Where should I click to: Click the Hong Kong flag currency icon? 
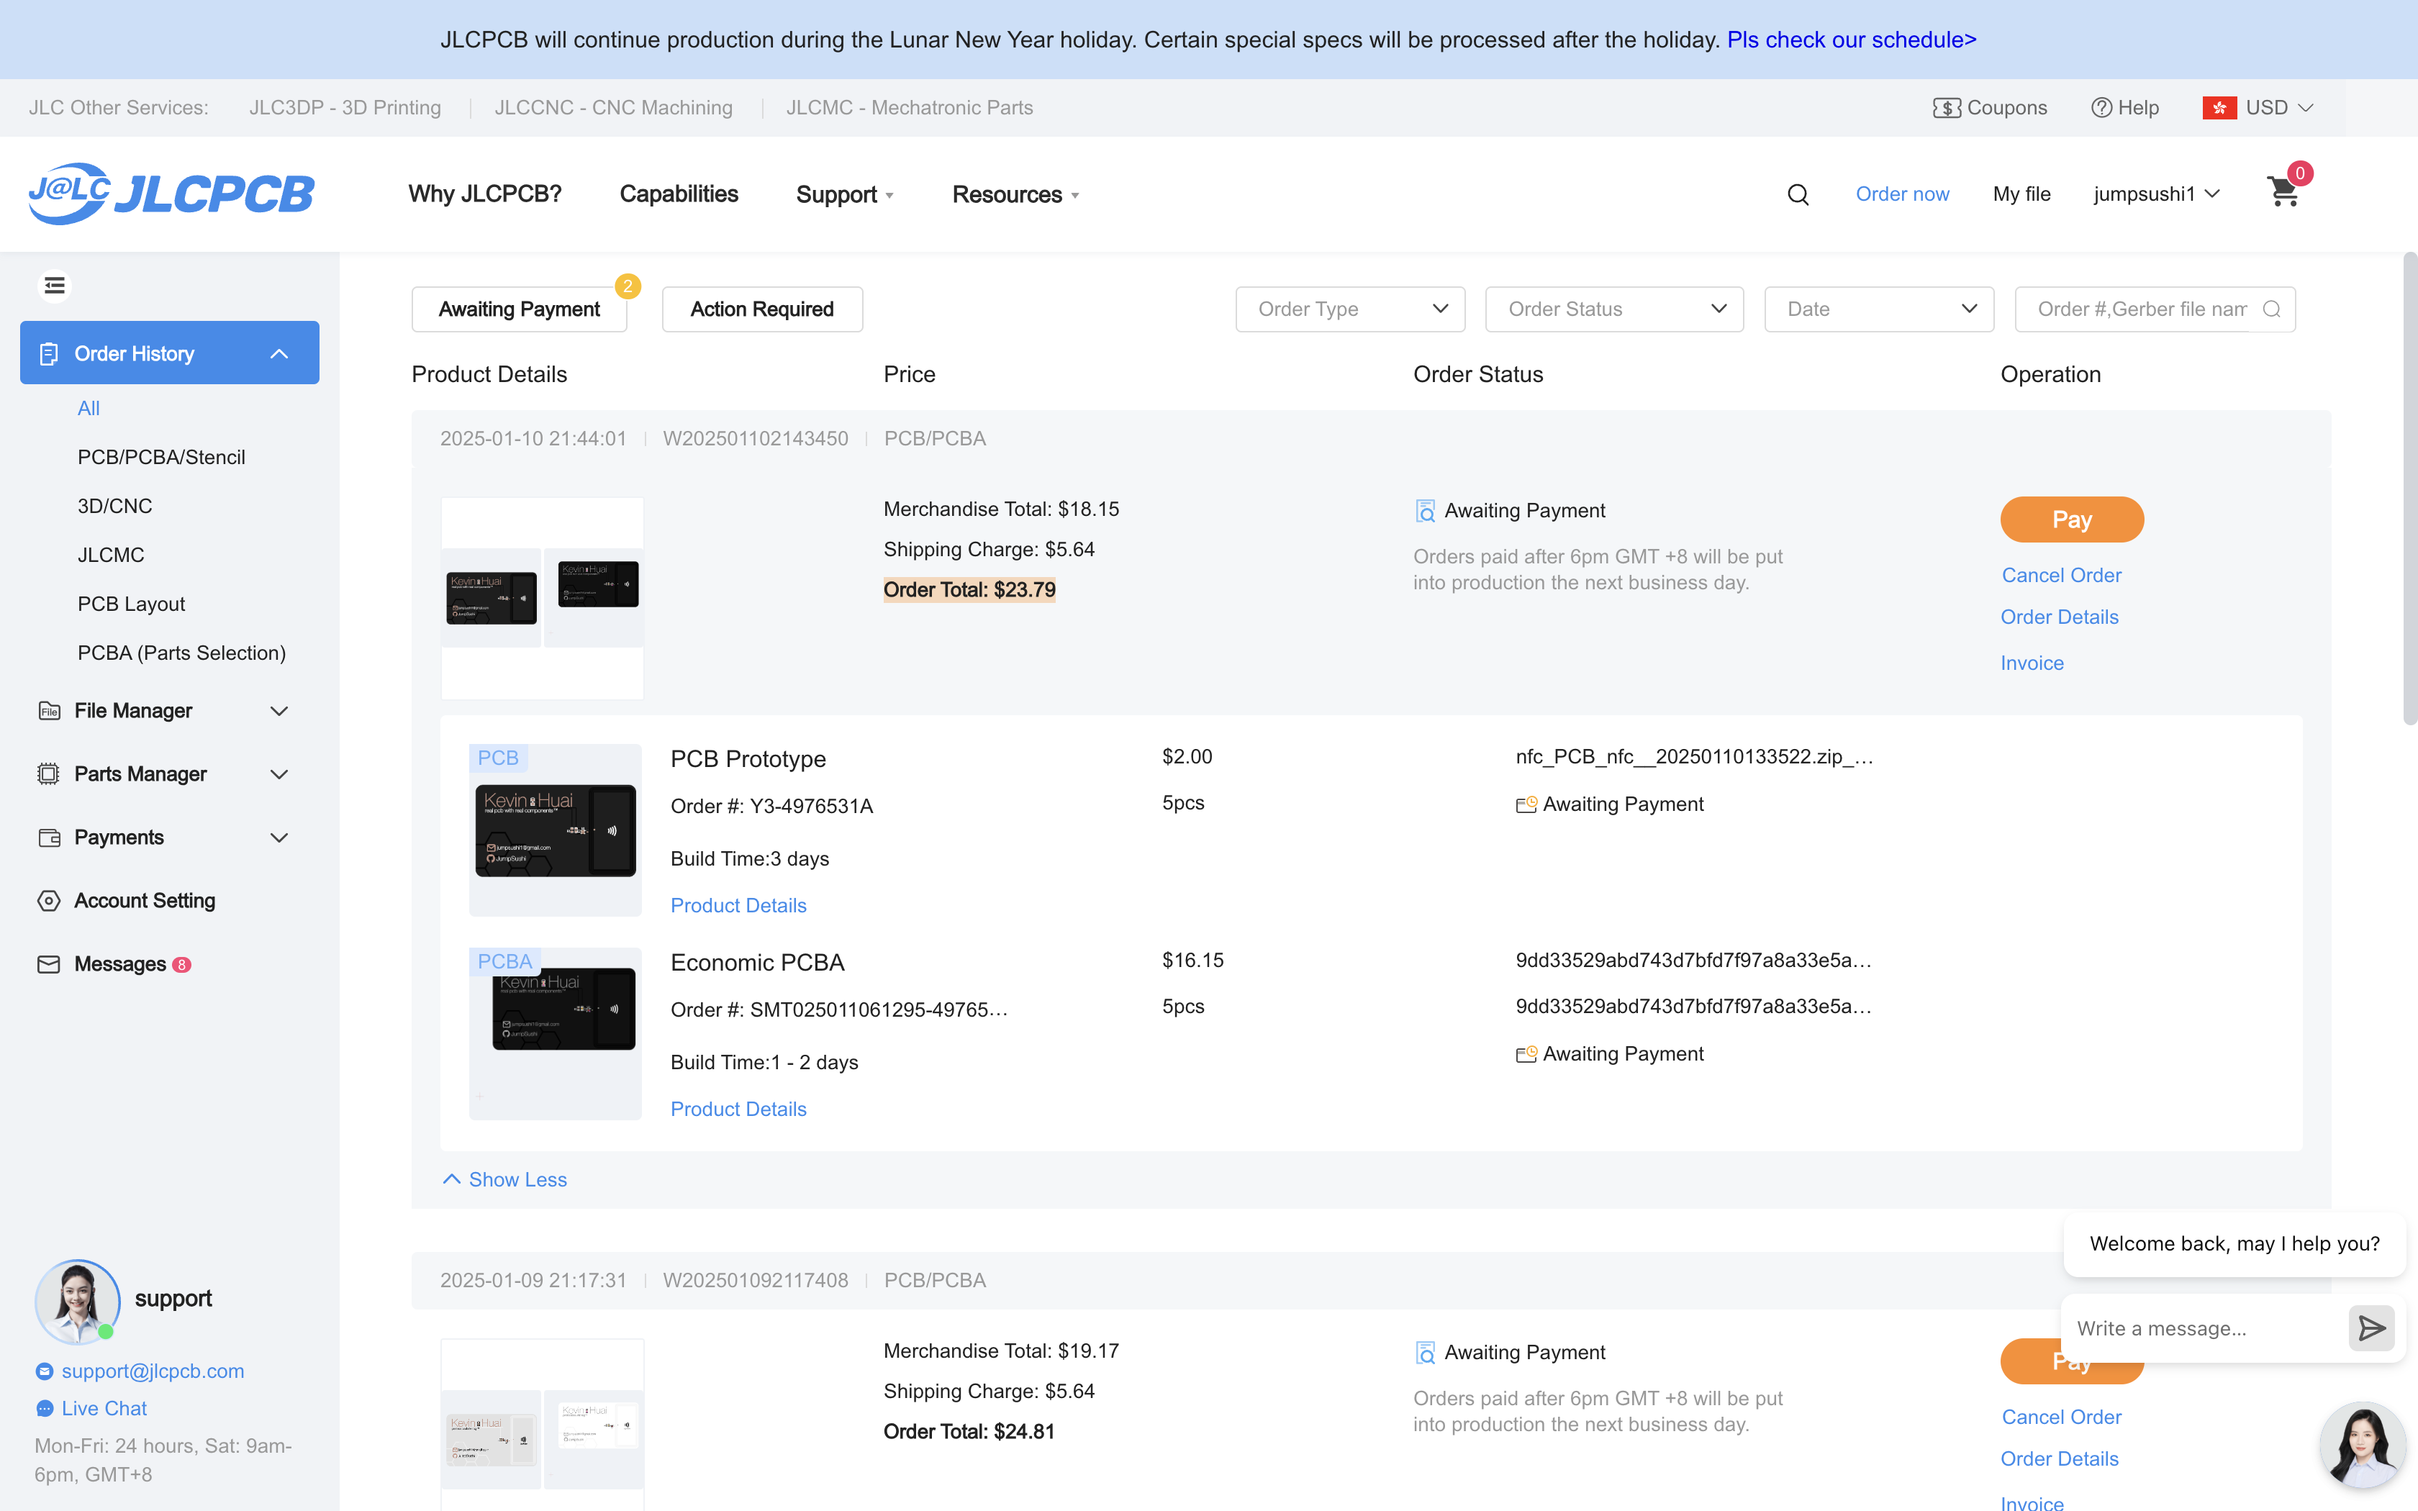click(2219, 107)
